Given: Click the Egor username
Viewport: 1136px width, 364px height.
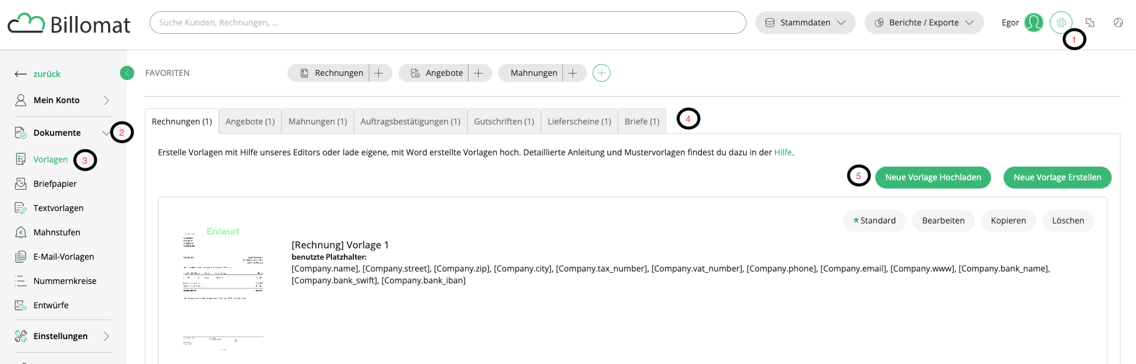Looking at the screenshot, I should [1010, 23].
